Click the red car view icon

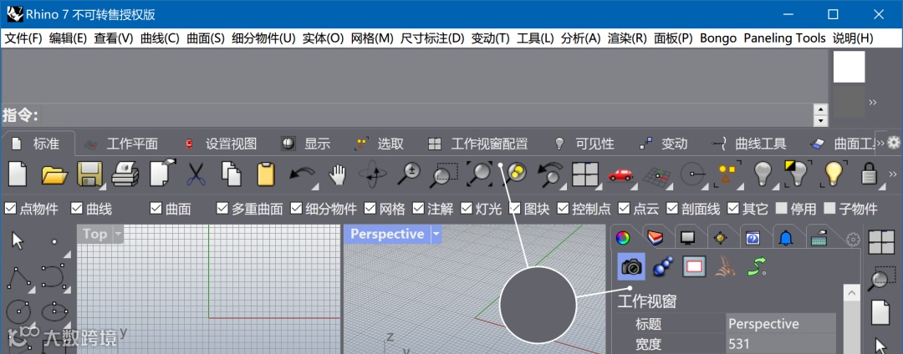pyautogui.click(x=620, y=174)
